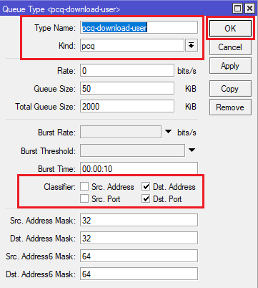The height and width of the screenshot is (288, 258).
Task: Uncheck the Dst. Port classifier checkbox
Action: pos(146,198)
